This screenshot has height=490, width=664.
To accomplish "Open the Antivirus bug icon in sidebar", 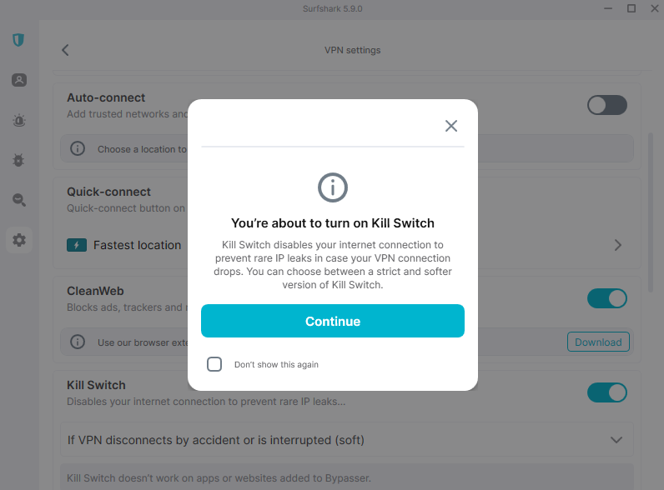I will (x=18, y=160).
